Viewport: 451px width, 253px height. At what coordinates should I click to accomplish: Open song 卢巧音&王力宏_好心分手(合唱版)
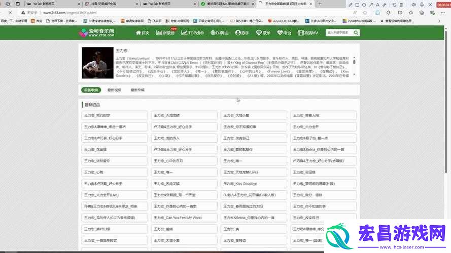pos(324,161)
